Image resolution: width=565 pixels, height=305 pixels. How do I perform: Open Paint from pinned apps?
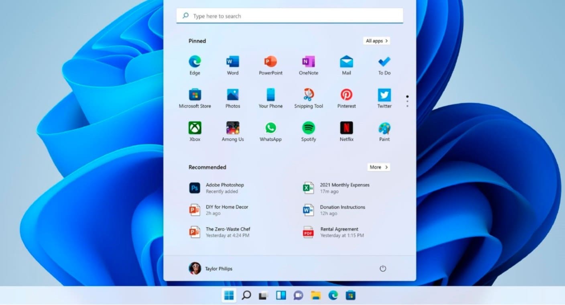pos(384,128)
